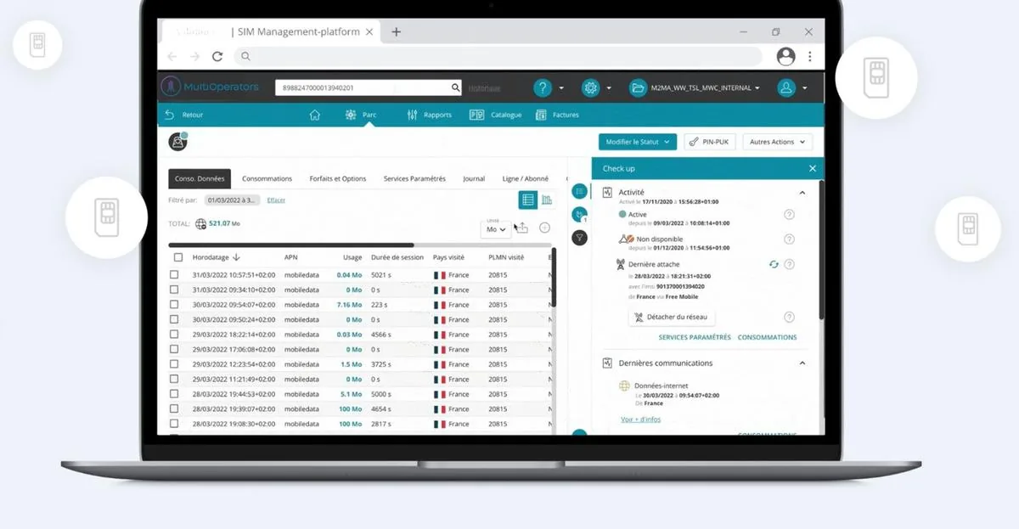Click the export share icon
The image size is (1019, 529).
tap(522, 228)
